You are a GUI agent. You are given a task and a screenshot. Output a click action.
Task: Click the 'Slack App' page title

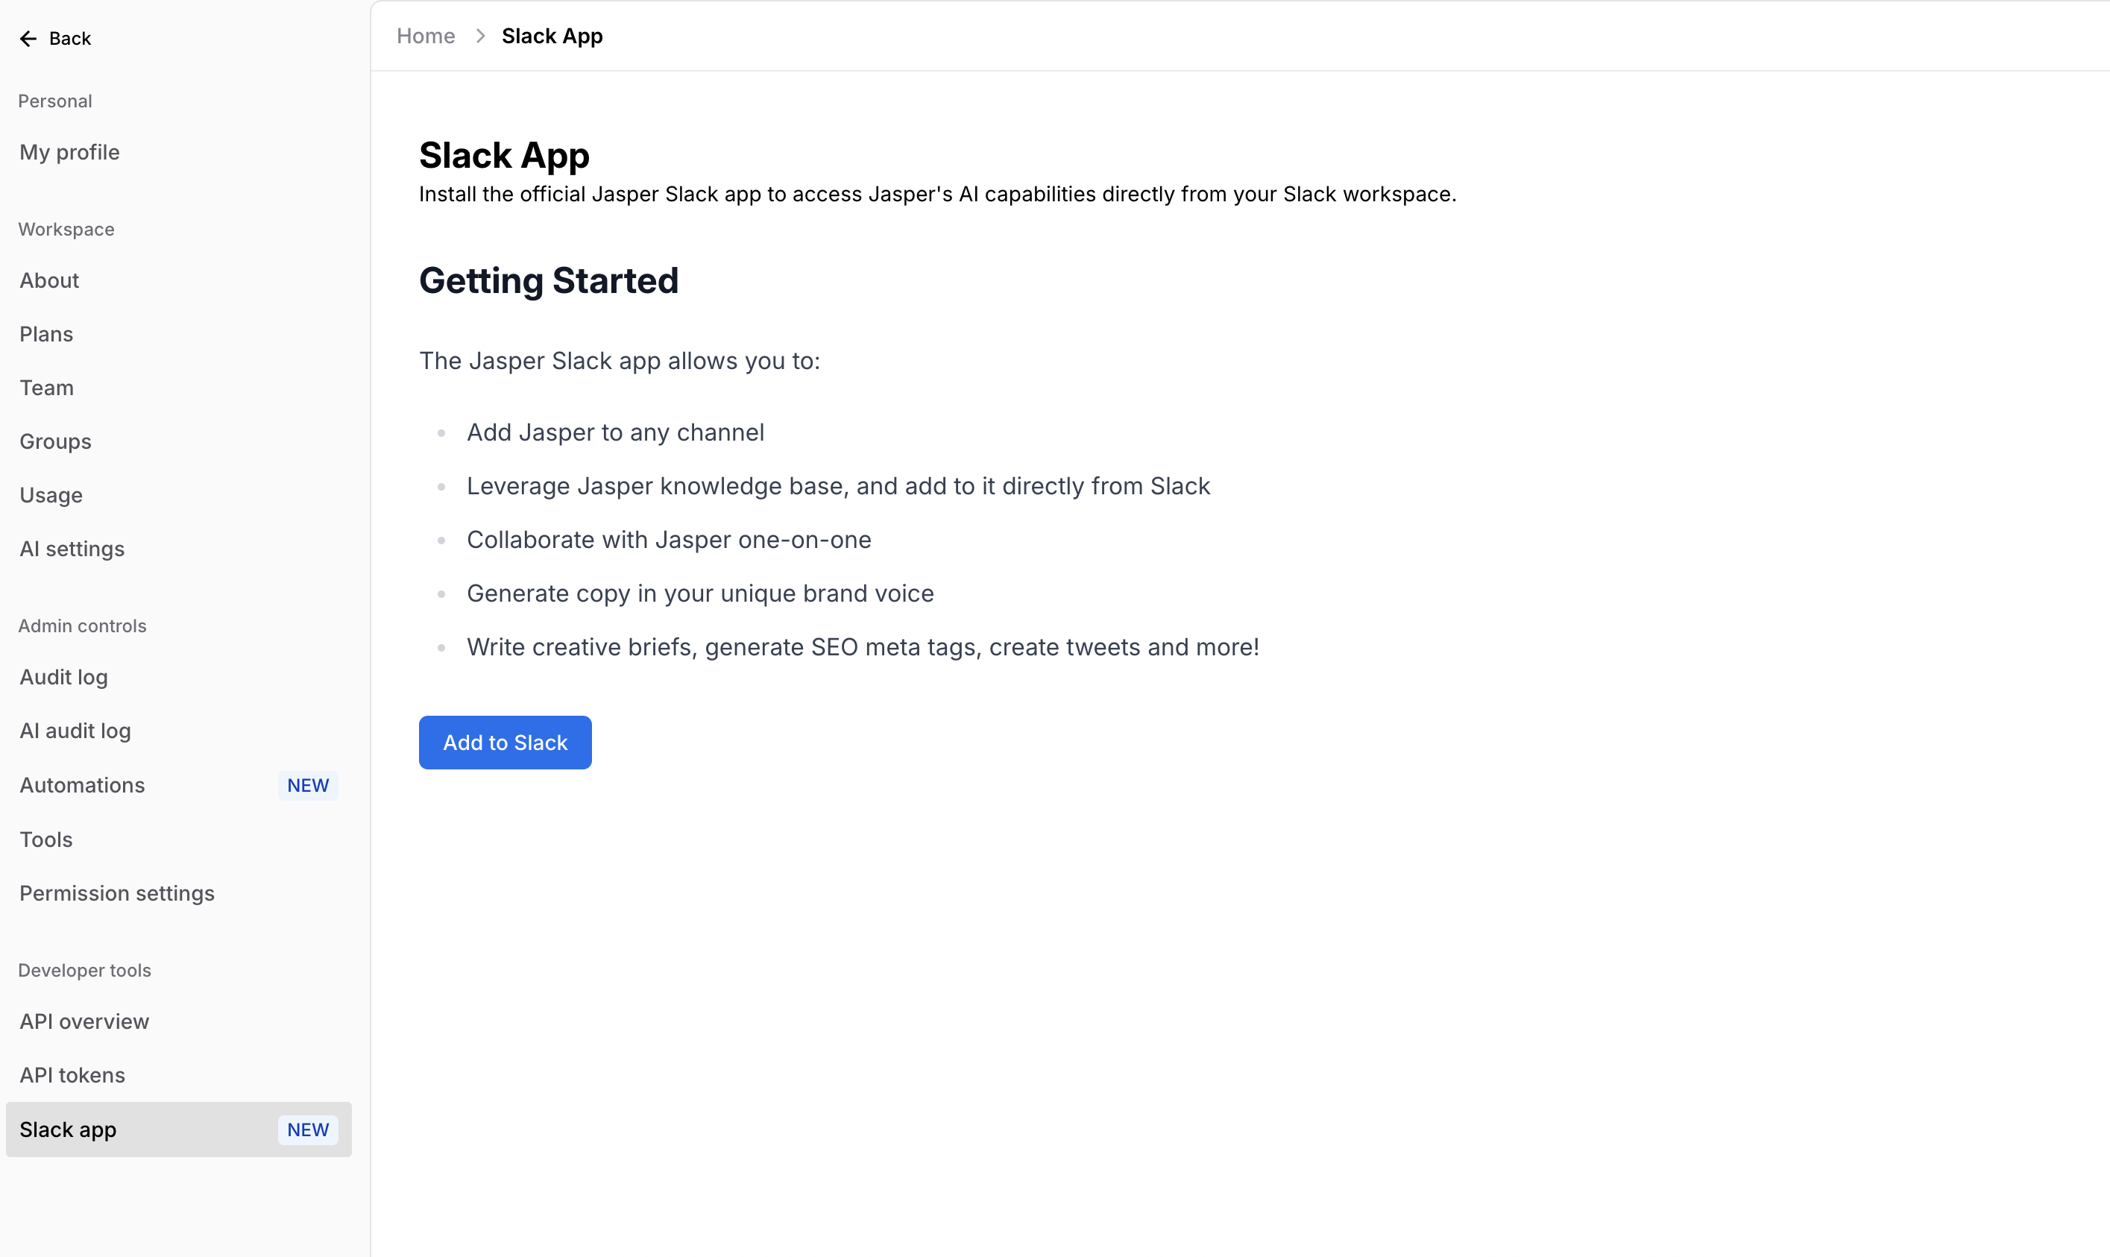click(505, 156)
